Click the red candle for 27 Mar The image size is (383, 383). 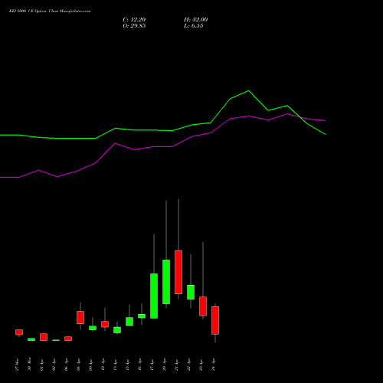19,332
